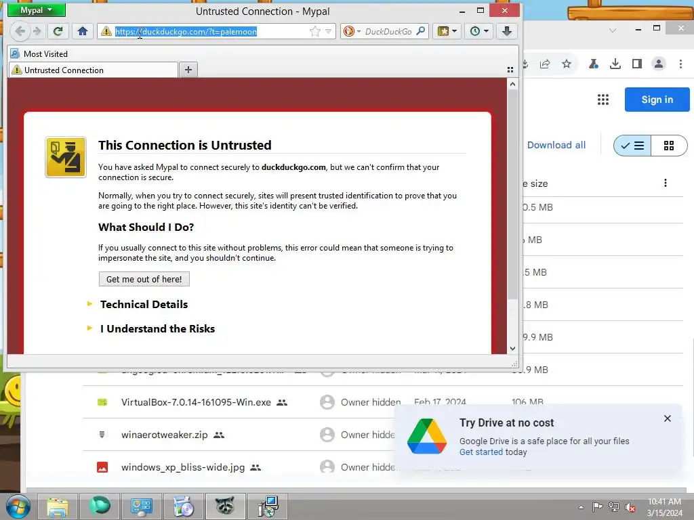Screen dimensions: 694x520
Task: Click the police officer warning icon
Action: tap(66, 157)
